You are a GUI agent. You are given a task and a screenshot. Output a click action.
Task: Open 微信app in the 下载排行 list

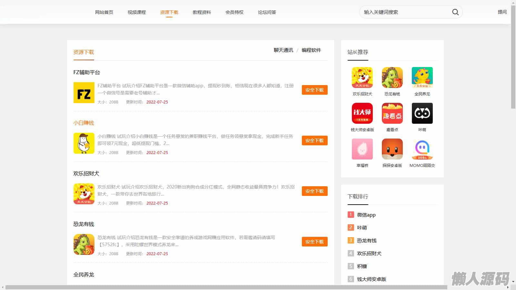tap(366, 215)
